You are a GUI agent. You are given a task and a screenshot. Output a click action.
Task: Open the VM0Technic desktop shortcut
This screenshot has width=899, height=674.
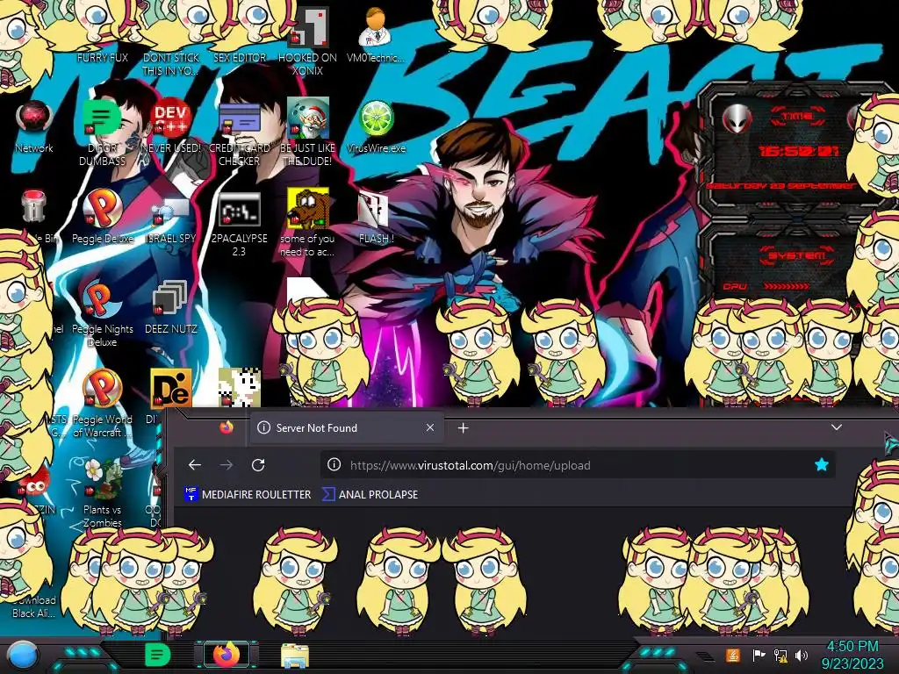click(x=376, y=27)
